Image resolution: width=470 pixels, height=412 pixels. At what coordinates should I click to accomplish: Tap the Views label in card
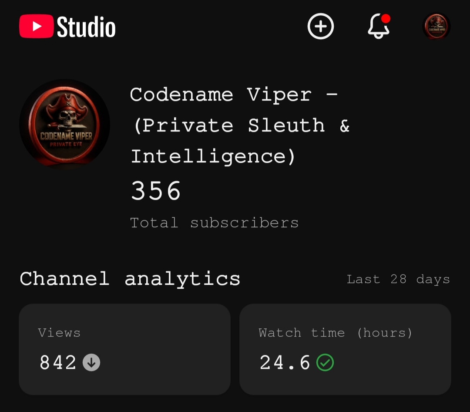point(59,333)
